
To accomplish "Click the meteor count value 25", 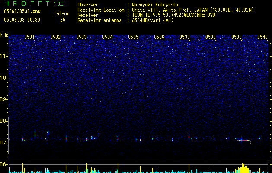I will [x=63, y=20].
